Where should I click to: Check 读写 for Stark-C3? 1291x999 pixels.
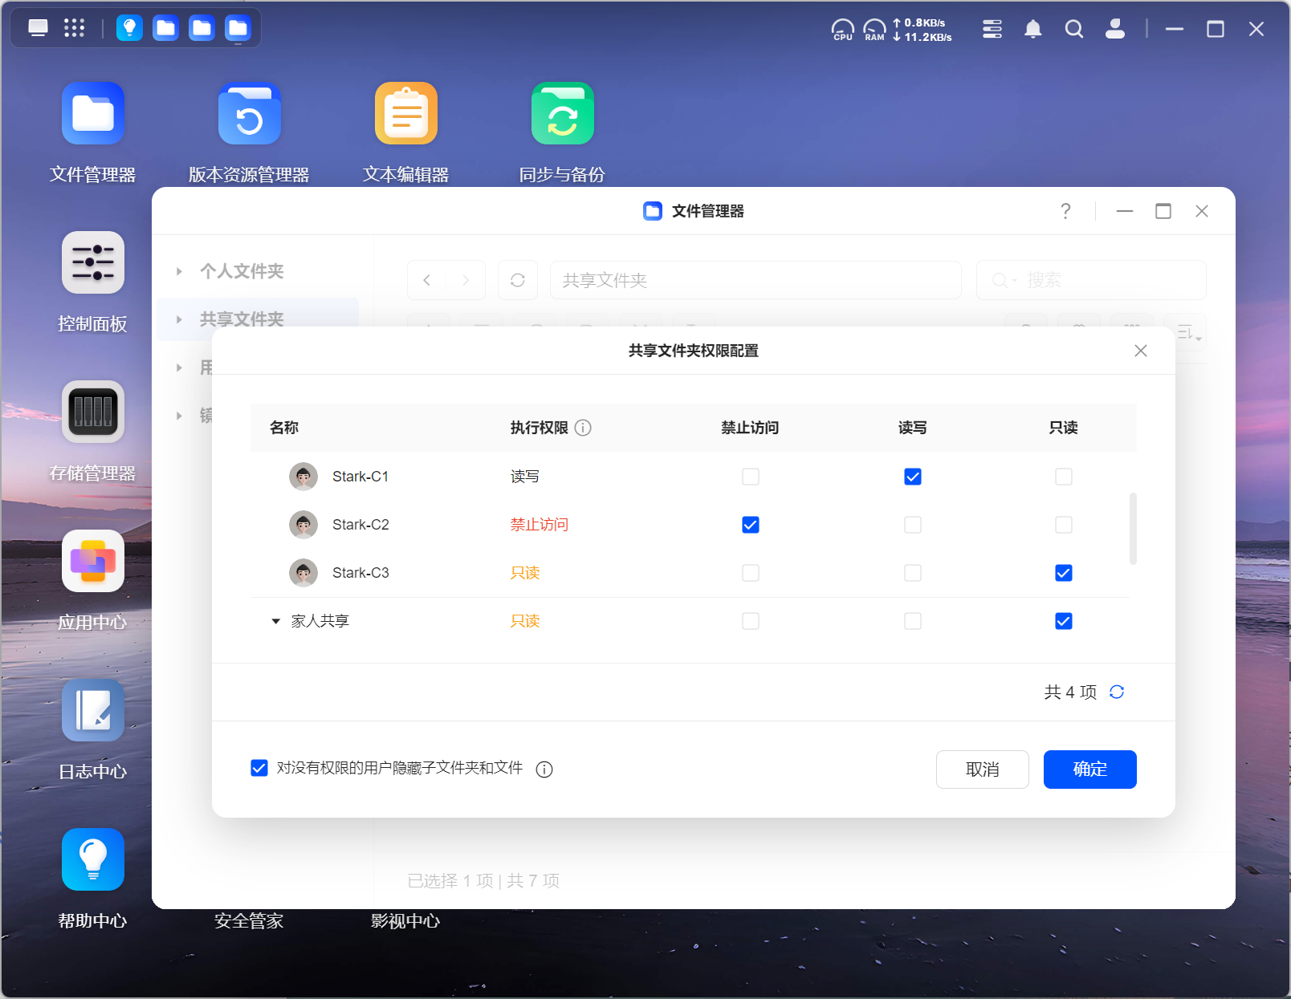pyautogui.click(x=913, y=573)
